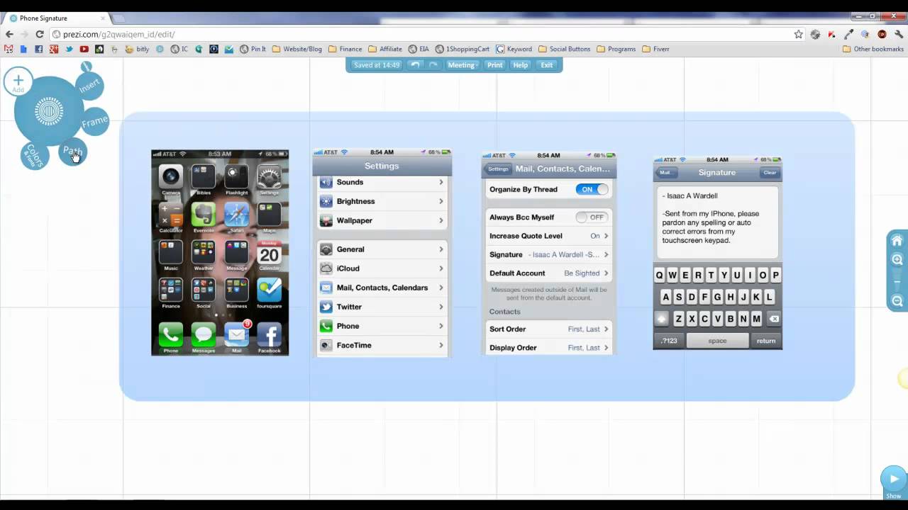Open the Frame bubble menu
Viewport: 908px width, 510px height.
[x=94, y=122]
